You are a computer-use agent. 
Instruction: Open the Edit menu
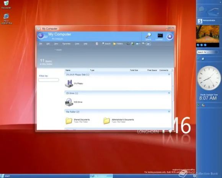point(48,44)
